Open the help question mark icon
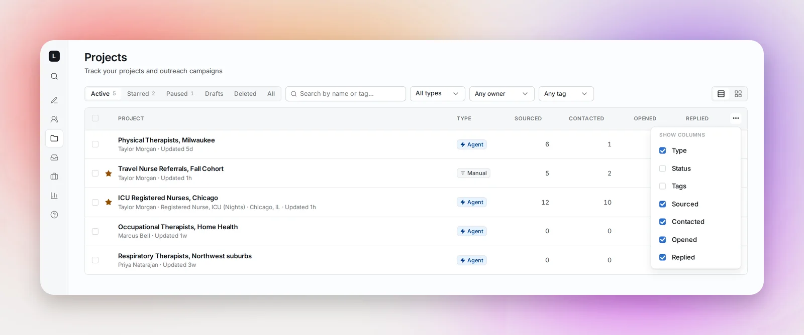Image resolution: width=804 pixels, height=335 pixels. coord(54,215)
